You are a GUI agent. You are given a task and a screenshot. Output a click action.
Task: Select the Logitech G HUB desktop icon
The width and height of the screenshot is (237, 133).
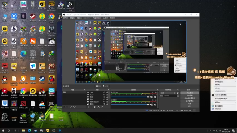pos(70,6)
